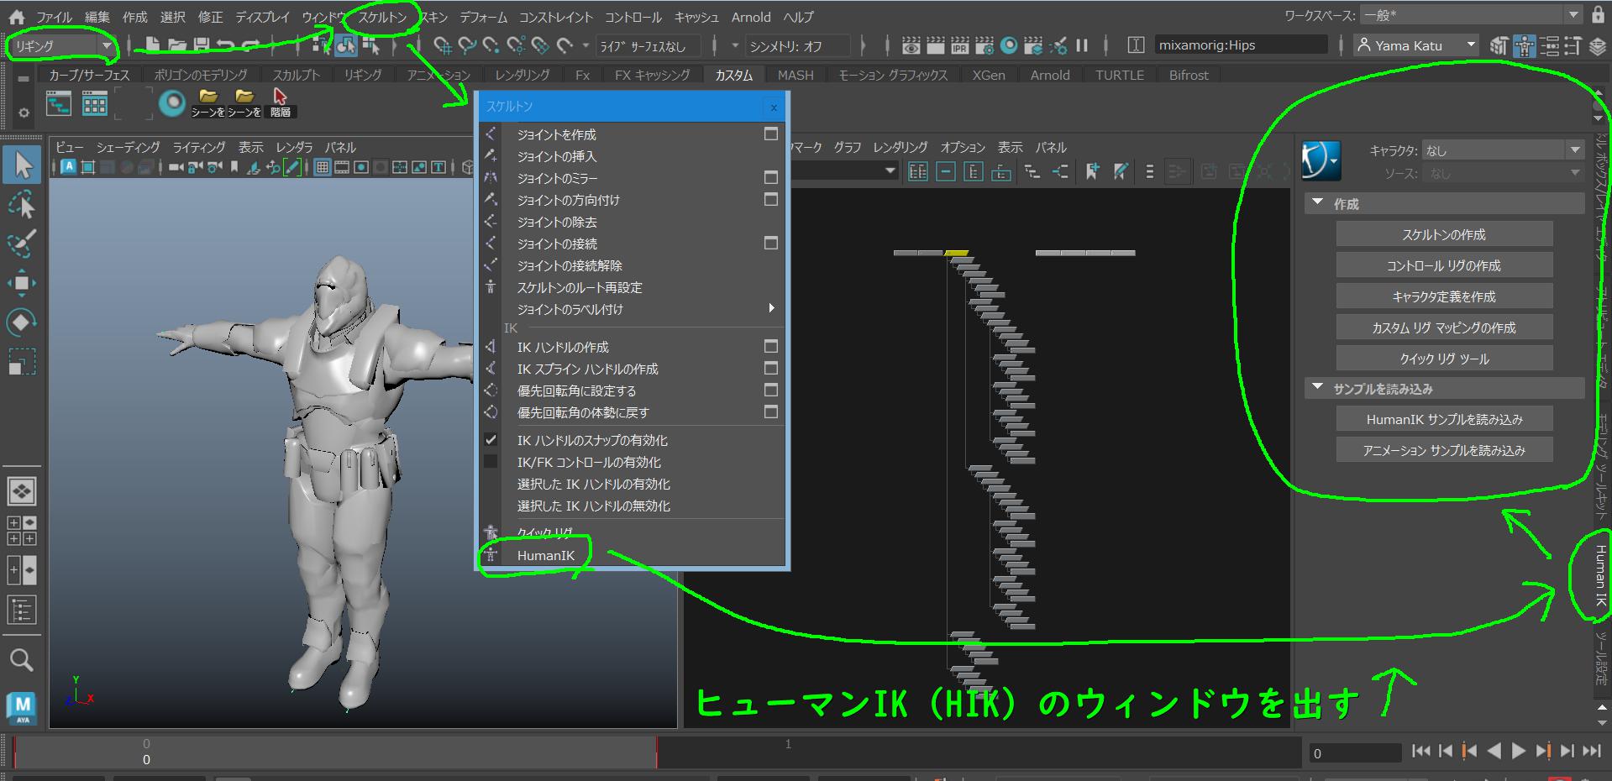
Task: Click the current frame field showing 0
Action: (1354, 753)
